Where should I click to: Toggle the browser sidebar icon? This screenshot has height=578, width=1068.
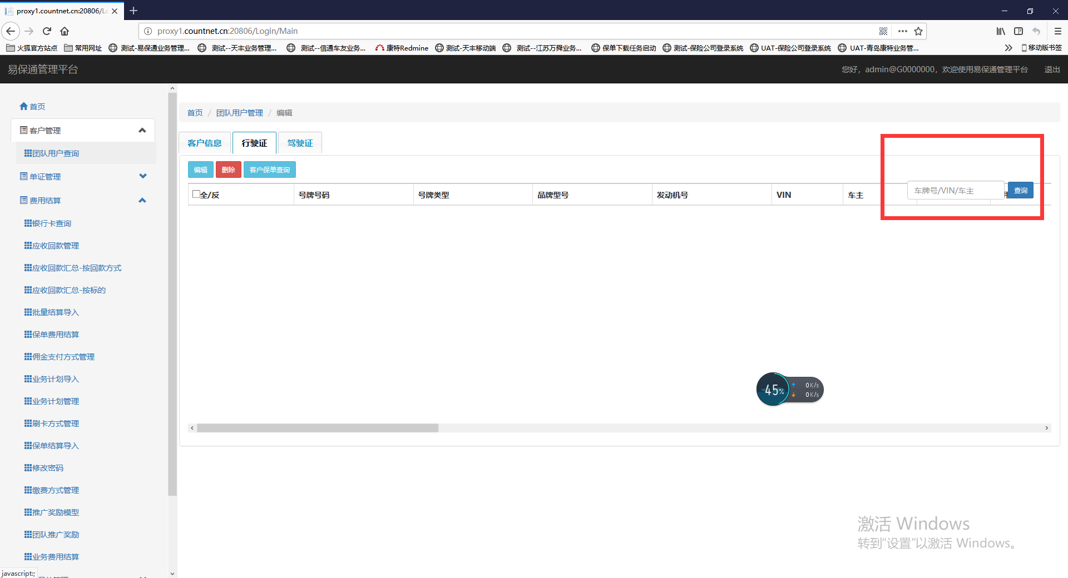click(1018, 31)
